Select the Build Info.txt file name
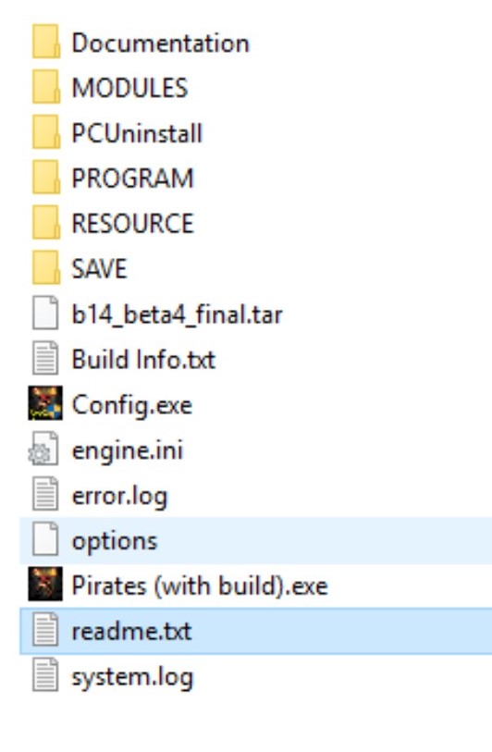Image resolution: width=492 pixels, height=752 pixels. 143,359
